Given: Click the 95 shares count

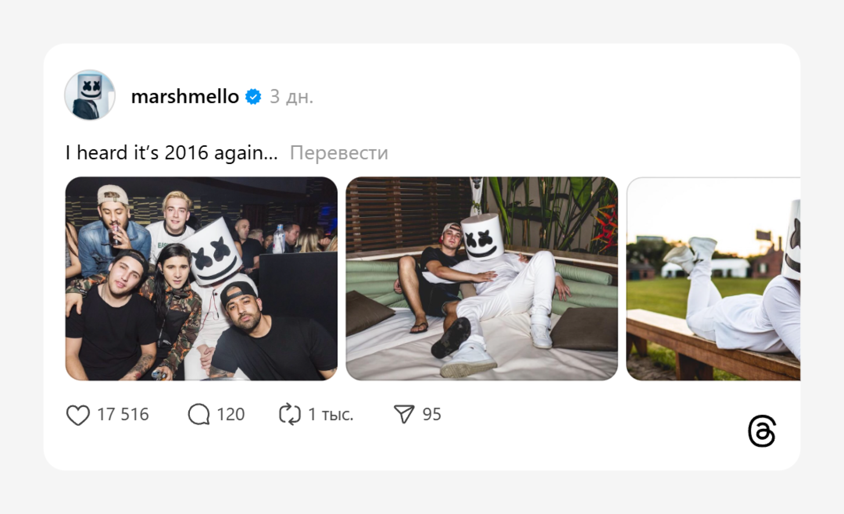Looking at the screenshot, I should (x=432, y=415).
